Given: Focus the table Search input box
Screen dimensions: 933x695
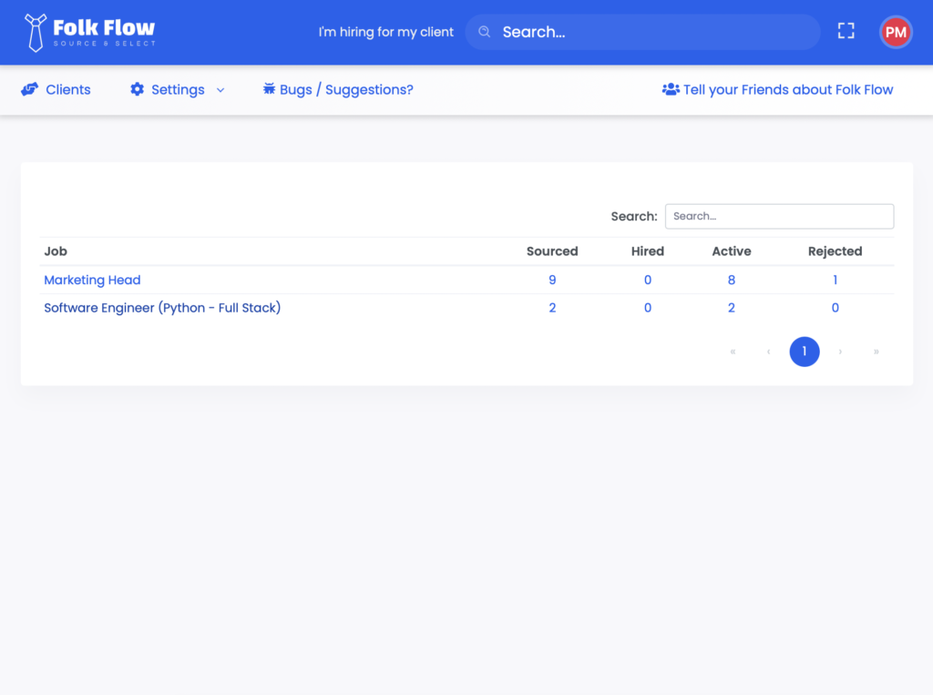Looking at the screenshot, I should pos(780,216).
